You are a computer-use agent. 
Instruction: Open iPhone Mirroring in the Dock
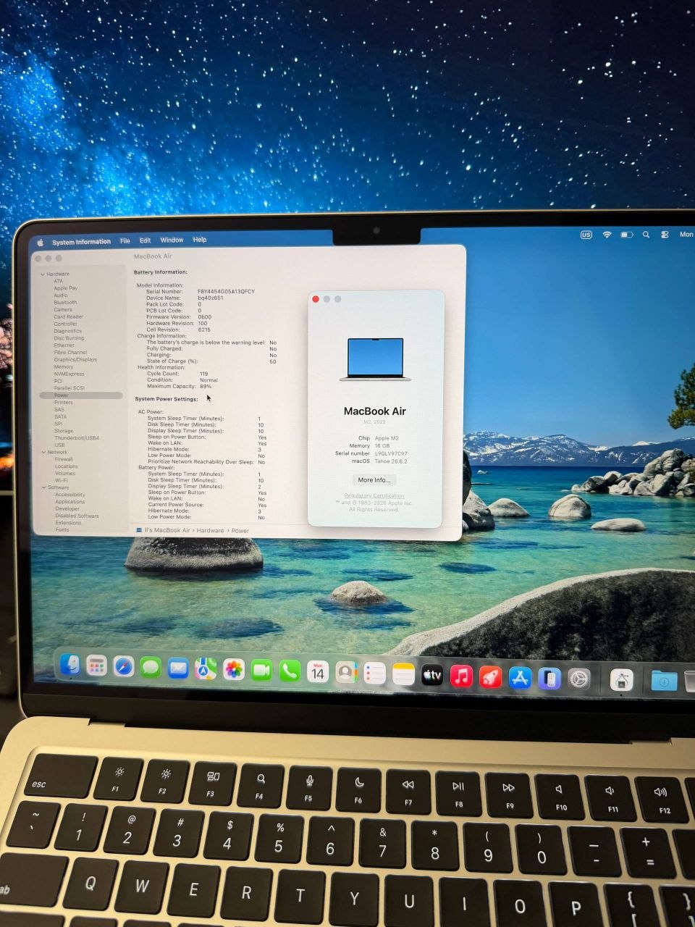point(549,679)
